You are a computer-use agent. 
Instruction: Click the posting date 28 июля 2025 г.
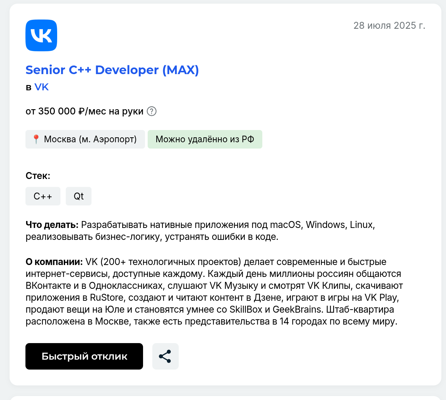[x=389, y=25]
